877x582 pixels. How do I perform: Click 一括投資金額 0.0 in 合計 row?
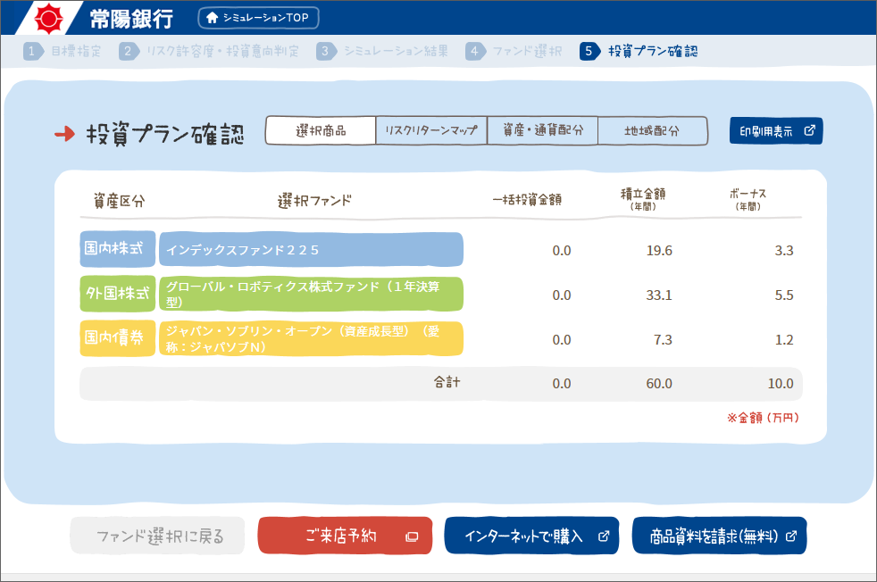pos(562,384)
